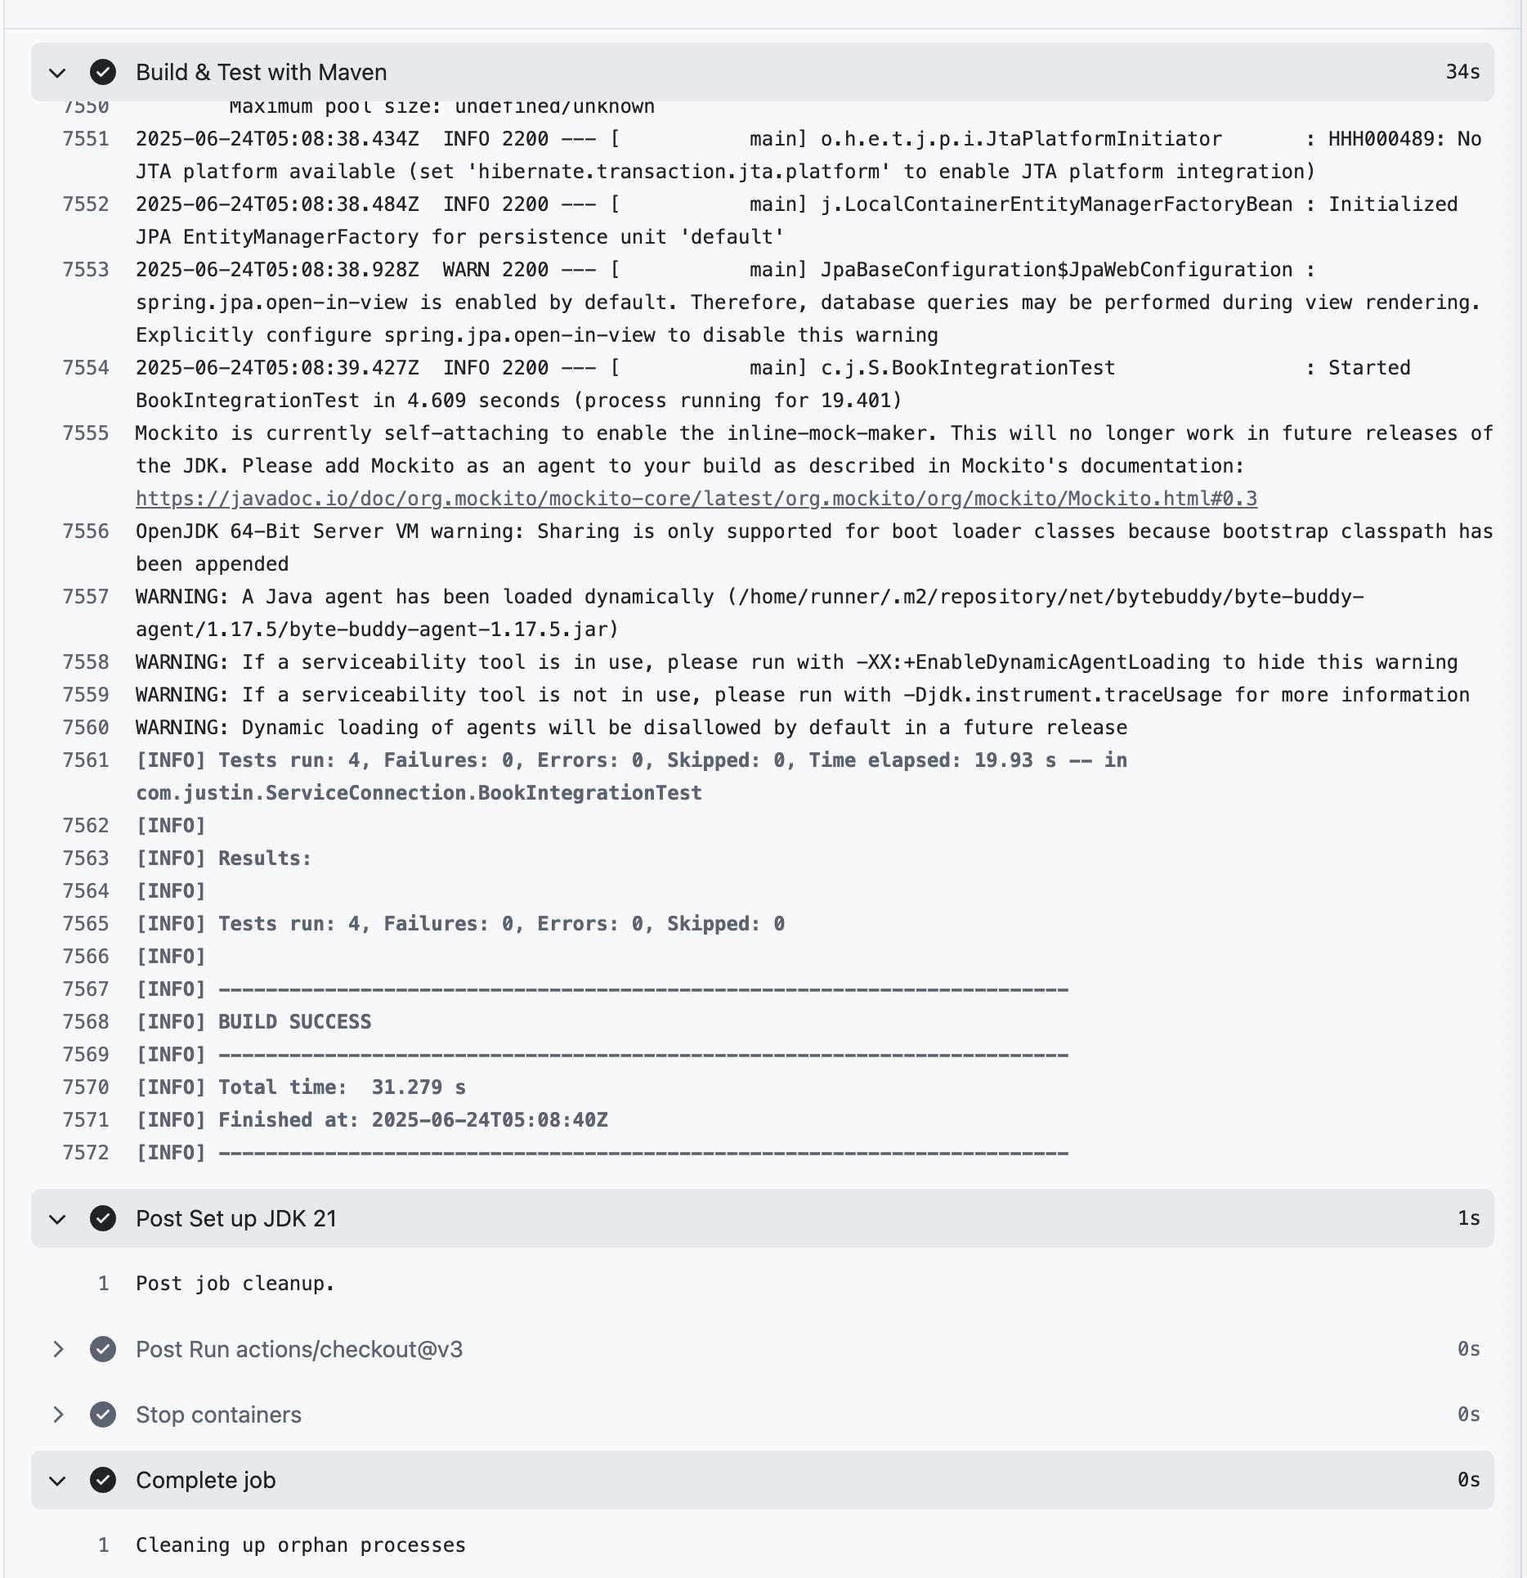The height and width of the screenshot is (1578, 1527).
Task: Click the 34s duration on Maven step
Action: coord(1462,73)
